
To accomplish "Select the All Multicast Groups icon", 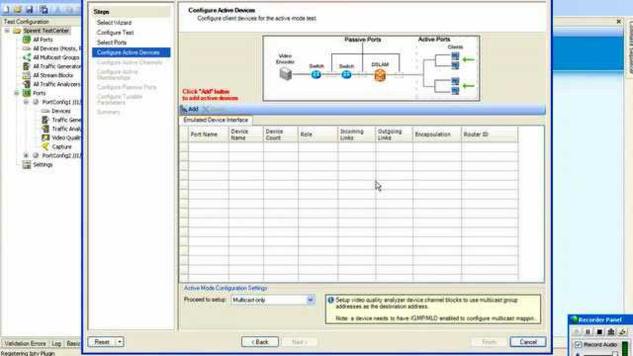I will pyautogui.click(x=27, y=57).
